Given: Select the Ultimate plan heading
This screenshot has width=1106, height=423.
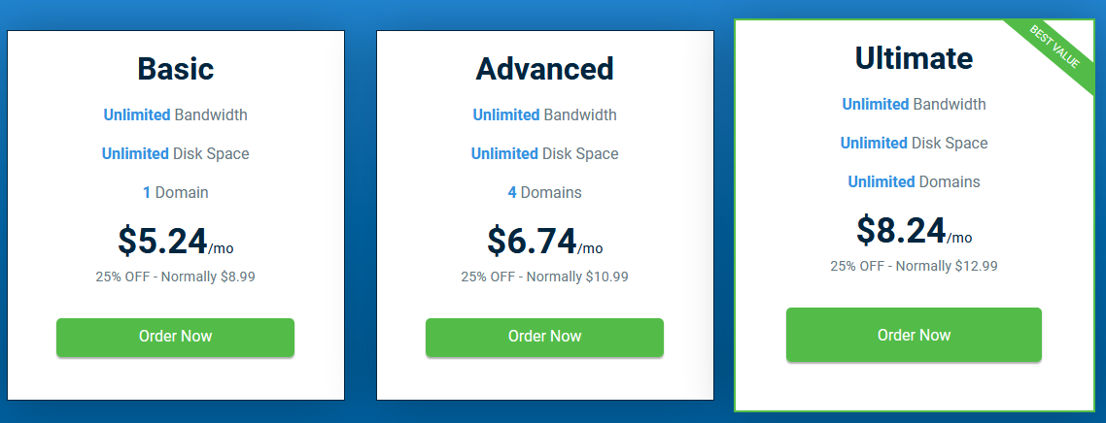Looking at the screenshot, I should pyautogui.click(x=914, y=58).
